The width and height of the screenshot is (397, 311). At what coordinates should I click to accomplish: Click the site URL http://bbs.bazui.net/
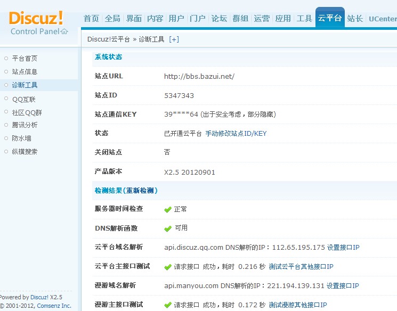[199, 77]
